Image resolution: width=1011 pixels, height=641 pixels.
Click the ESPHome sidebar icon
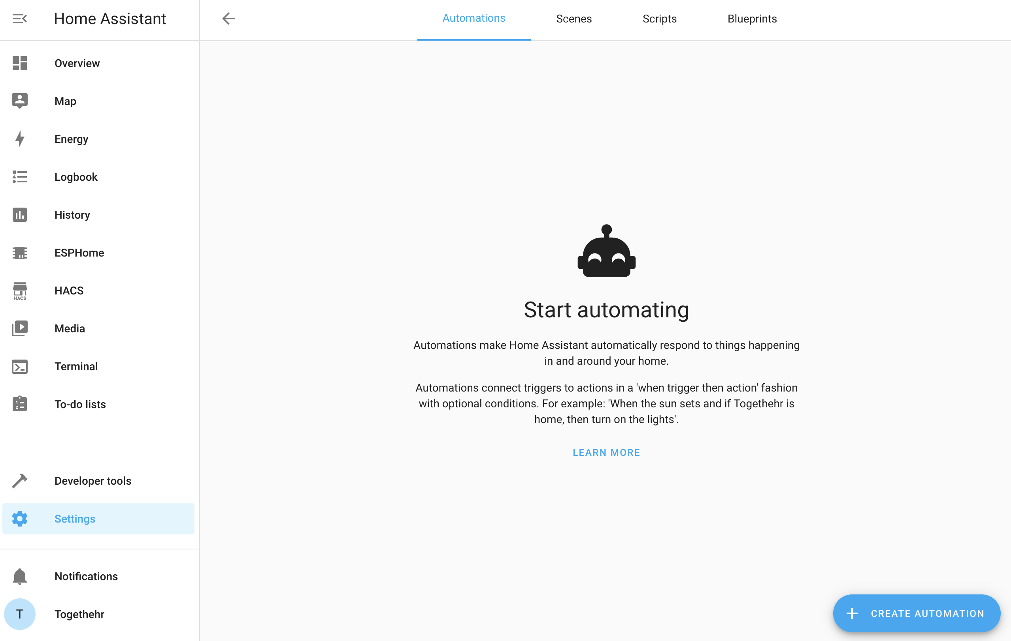(20, 253)
